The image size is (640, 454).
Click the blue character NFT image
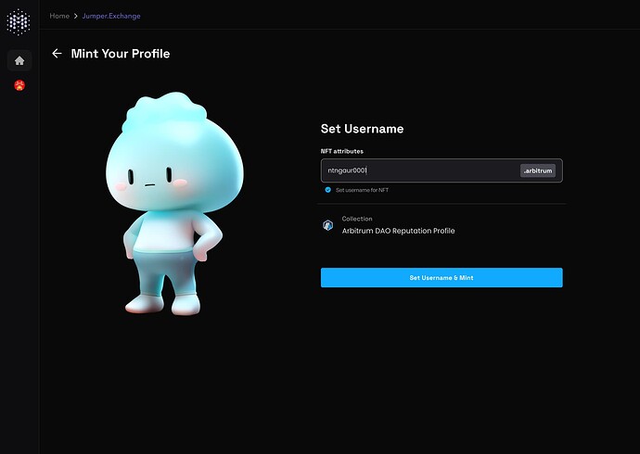click(x=174, y=204)
